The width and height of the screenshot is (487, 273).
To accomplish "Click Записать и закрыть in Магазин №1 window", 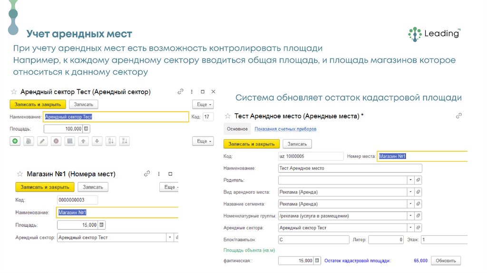I will 45,187.
